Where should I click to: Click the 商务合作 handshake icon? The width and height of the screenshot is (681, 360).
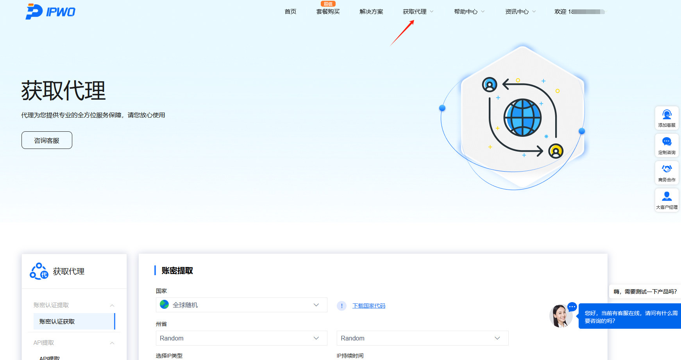(x=667, y=172)
